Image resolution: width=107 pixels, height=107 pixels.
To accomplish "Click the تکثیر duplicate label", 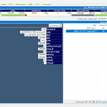I will [97, 102].
